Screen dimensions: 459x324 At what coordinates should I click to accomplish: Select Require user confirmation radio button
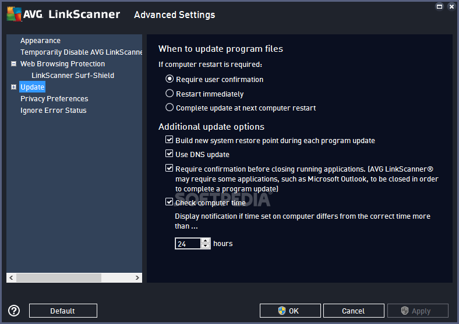pyautogui.click(x=170, y=79)
